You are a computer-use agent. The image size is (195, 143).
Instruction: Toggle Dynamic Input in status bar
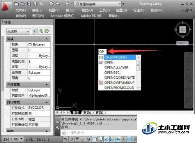click(x=118, y=139)
